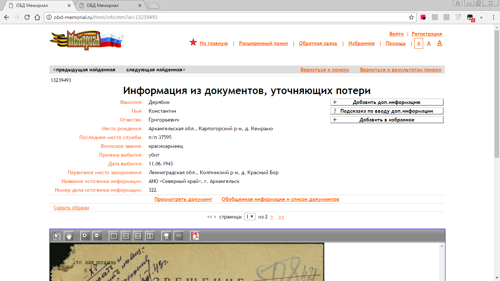Image resolution: width=500 pixels, height=281 pixels.
Task: Open a new browser tab
Action: (153, 5)
